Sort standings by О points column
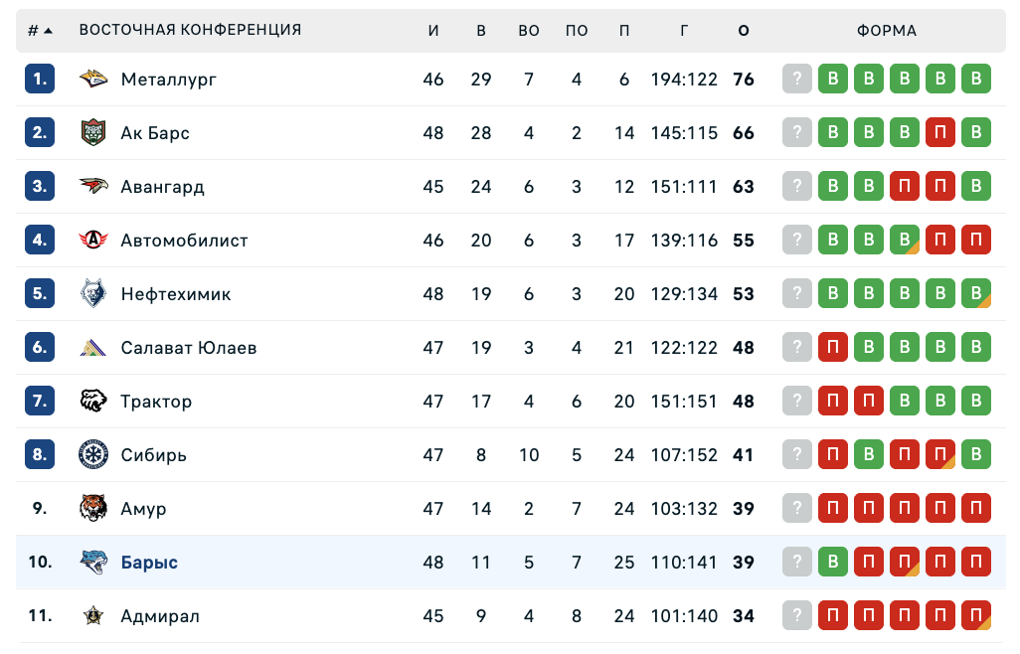Image resolution: width=1020 pixels, height=654 pixels. [744, 31]
